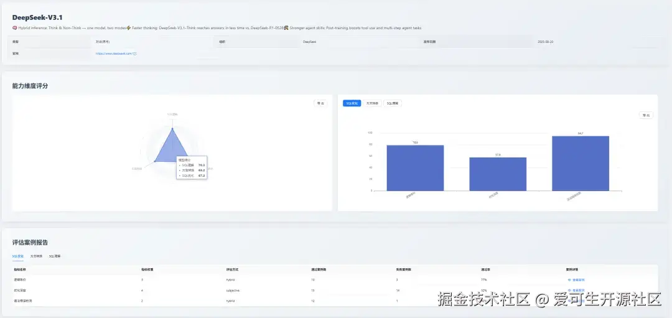
Task: Switch to 方言转换 tab under 评估案例报告
Action: click(36, 256)
